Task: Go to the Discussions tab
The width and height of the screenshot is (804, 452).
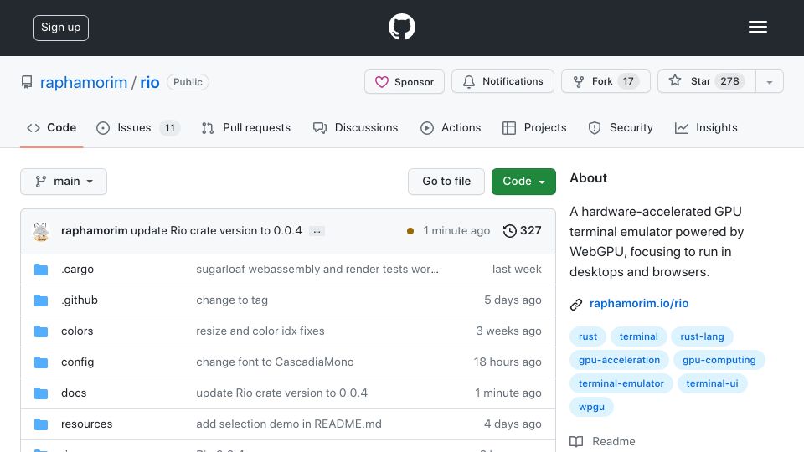Action: 355,127
